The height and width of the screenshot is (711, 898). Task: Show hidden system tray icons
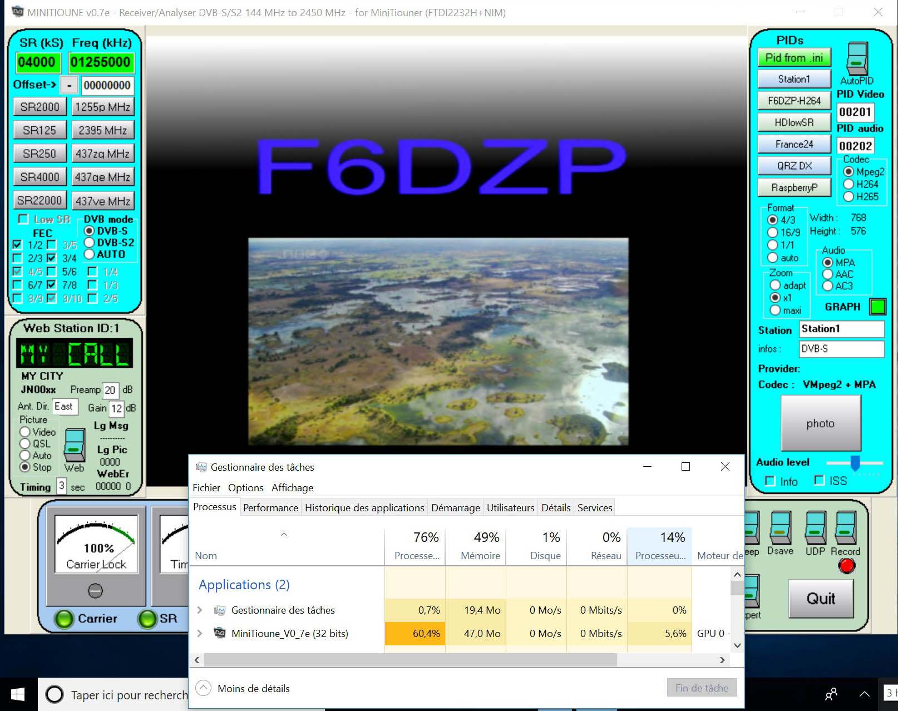tap(864, 694)
